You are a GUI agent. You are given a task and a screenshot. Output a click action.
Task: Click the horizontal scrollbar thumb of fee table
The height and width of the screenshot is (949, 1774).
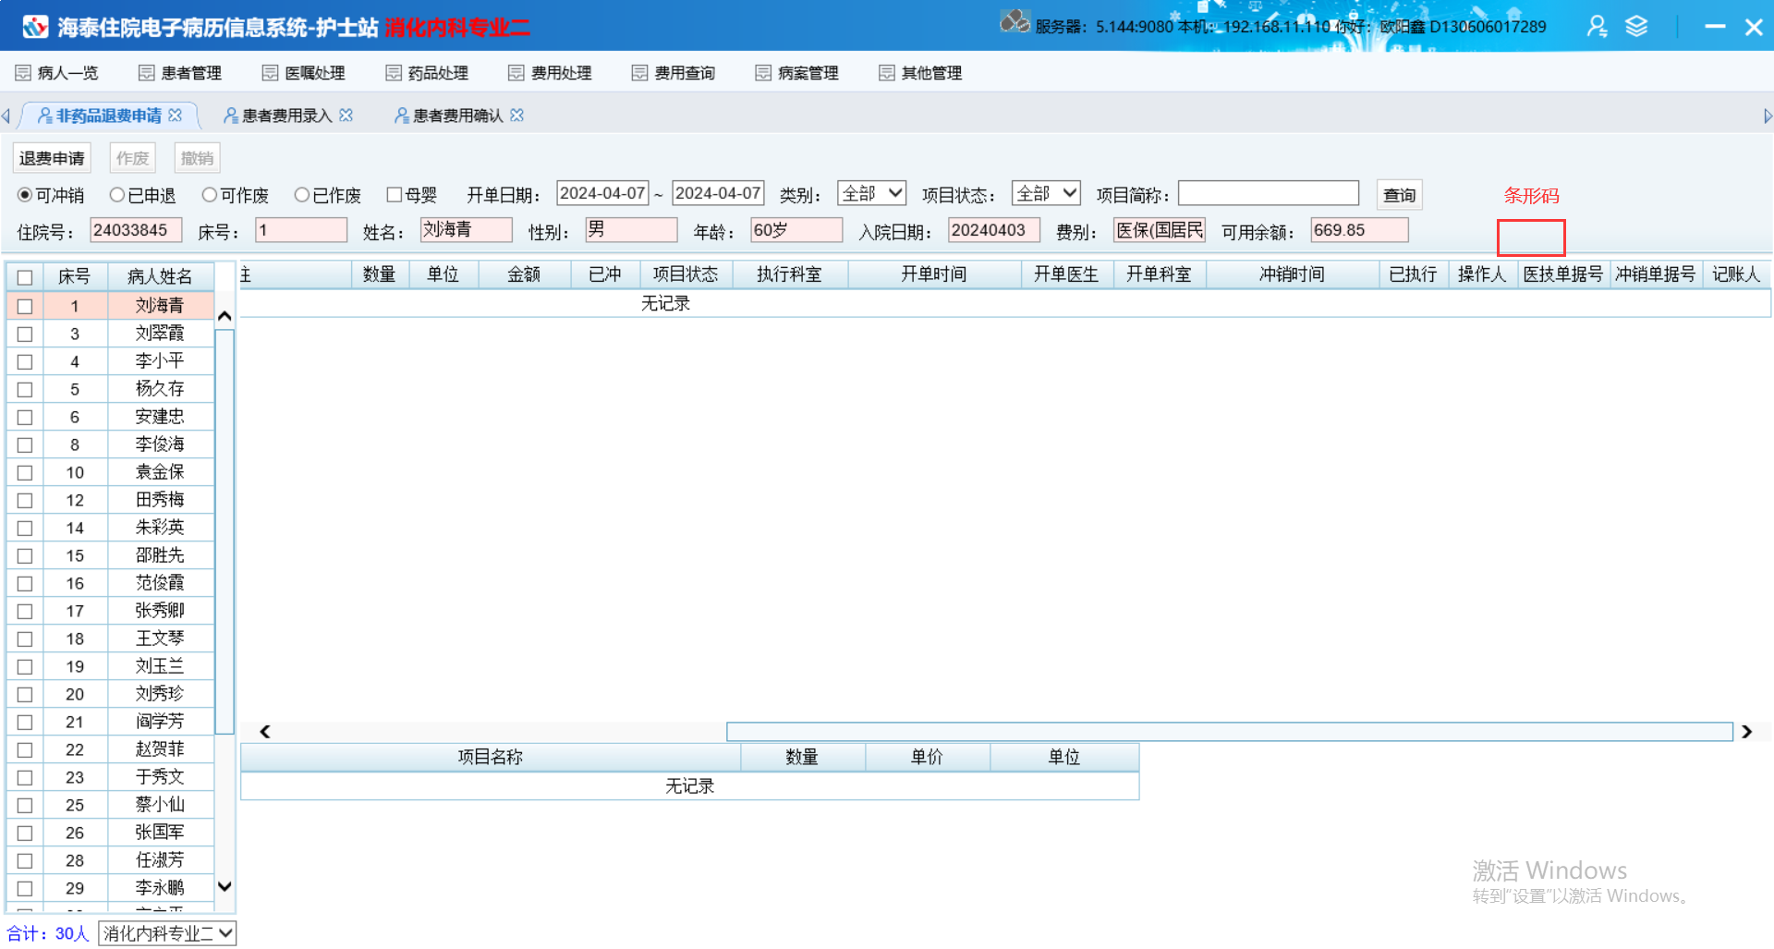[x=1229, y=732]
